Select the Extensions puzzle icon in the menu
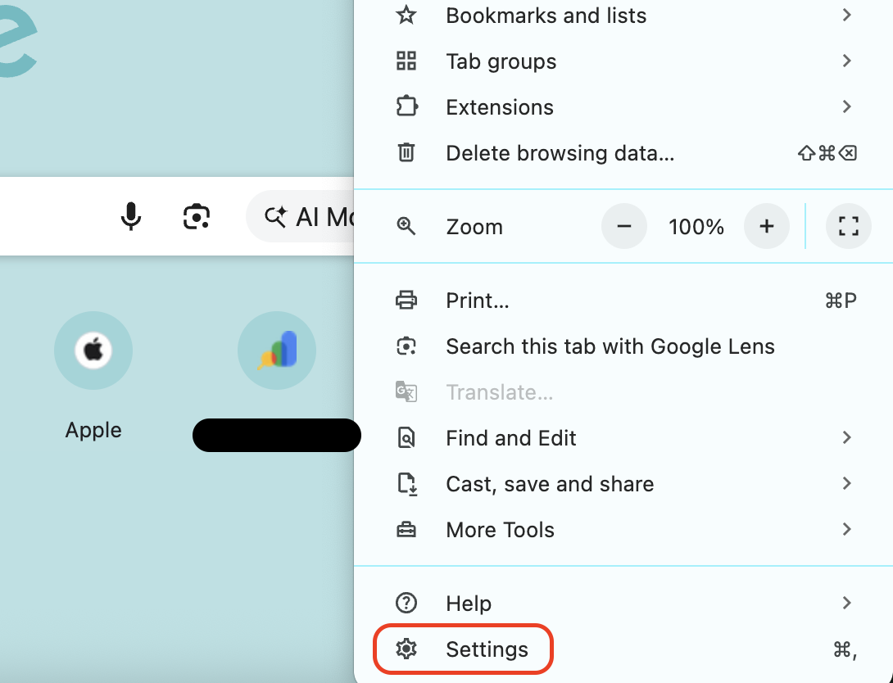The height and width of the screenshot is (683, 893). [406, 106]
